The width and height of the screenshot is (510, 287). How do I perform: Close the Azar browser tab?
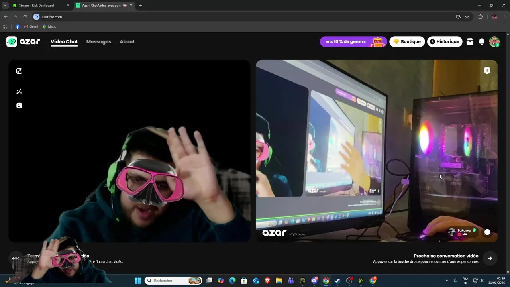[131, 6]
